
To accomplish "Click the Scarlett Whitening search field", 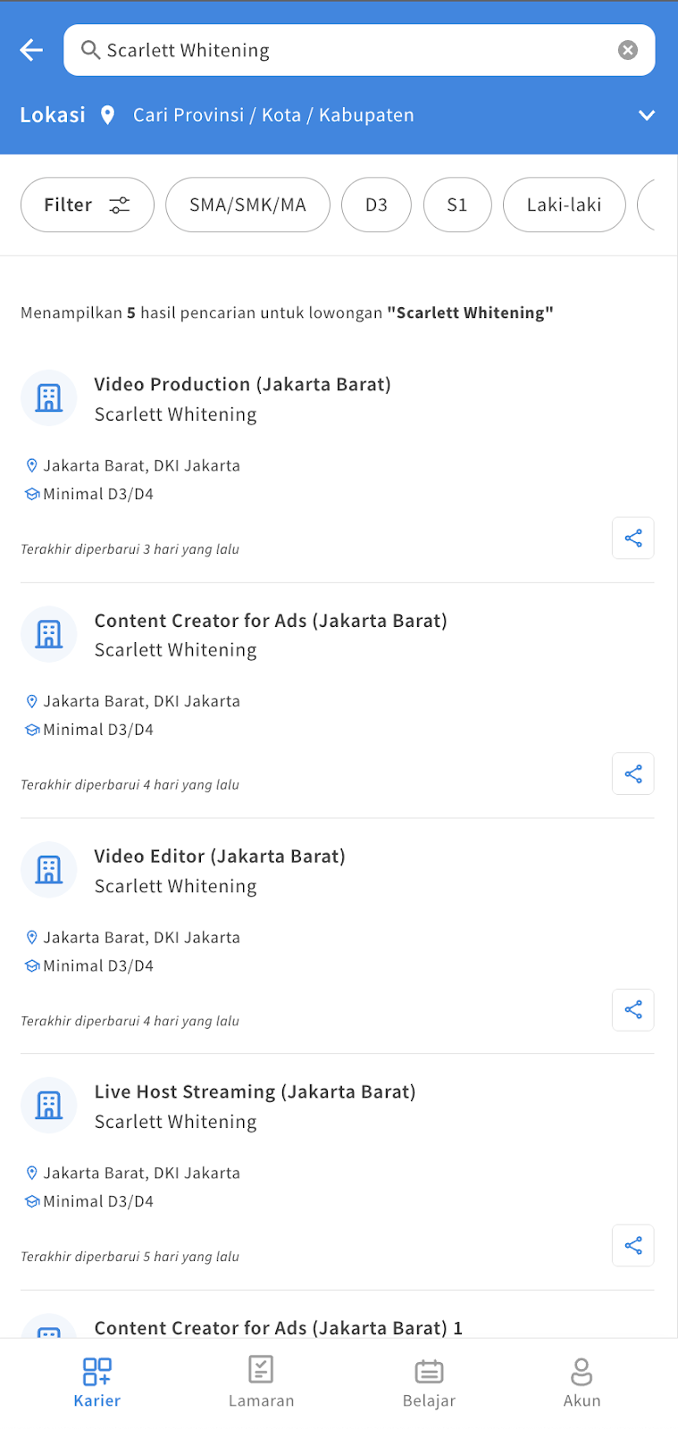I will pyautogui.click(x=359, y=50).
